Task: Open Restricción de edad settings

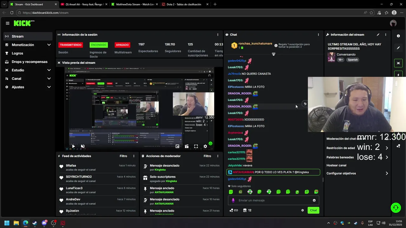Action: click(x=357, y=148)
